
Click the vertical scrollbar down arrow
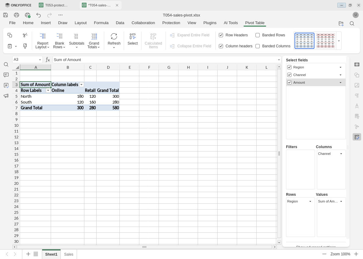(x=279, y=243)
